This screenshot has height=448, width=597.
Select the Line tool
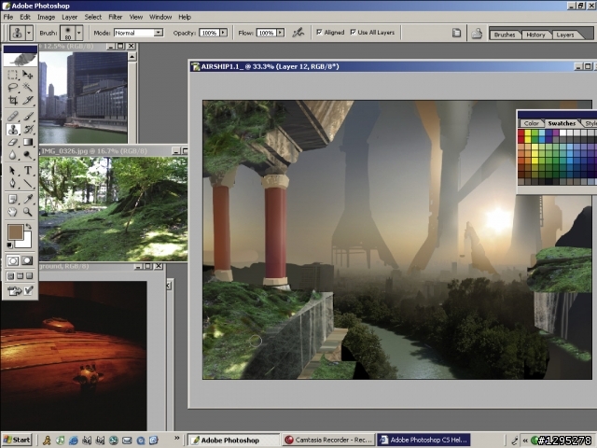point(27,184)
